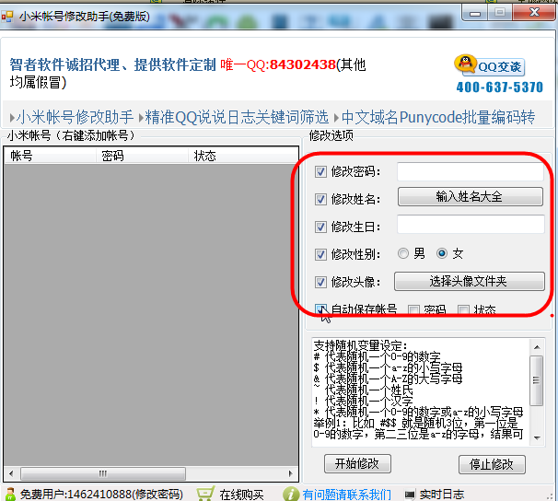This screenshot has width=558, height=501.
Task: Click the help text vertical scrollbar thumb
Action: (536, 380)
